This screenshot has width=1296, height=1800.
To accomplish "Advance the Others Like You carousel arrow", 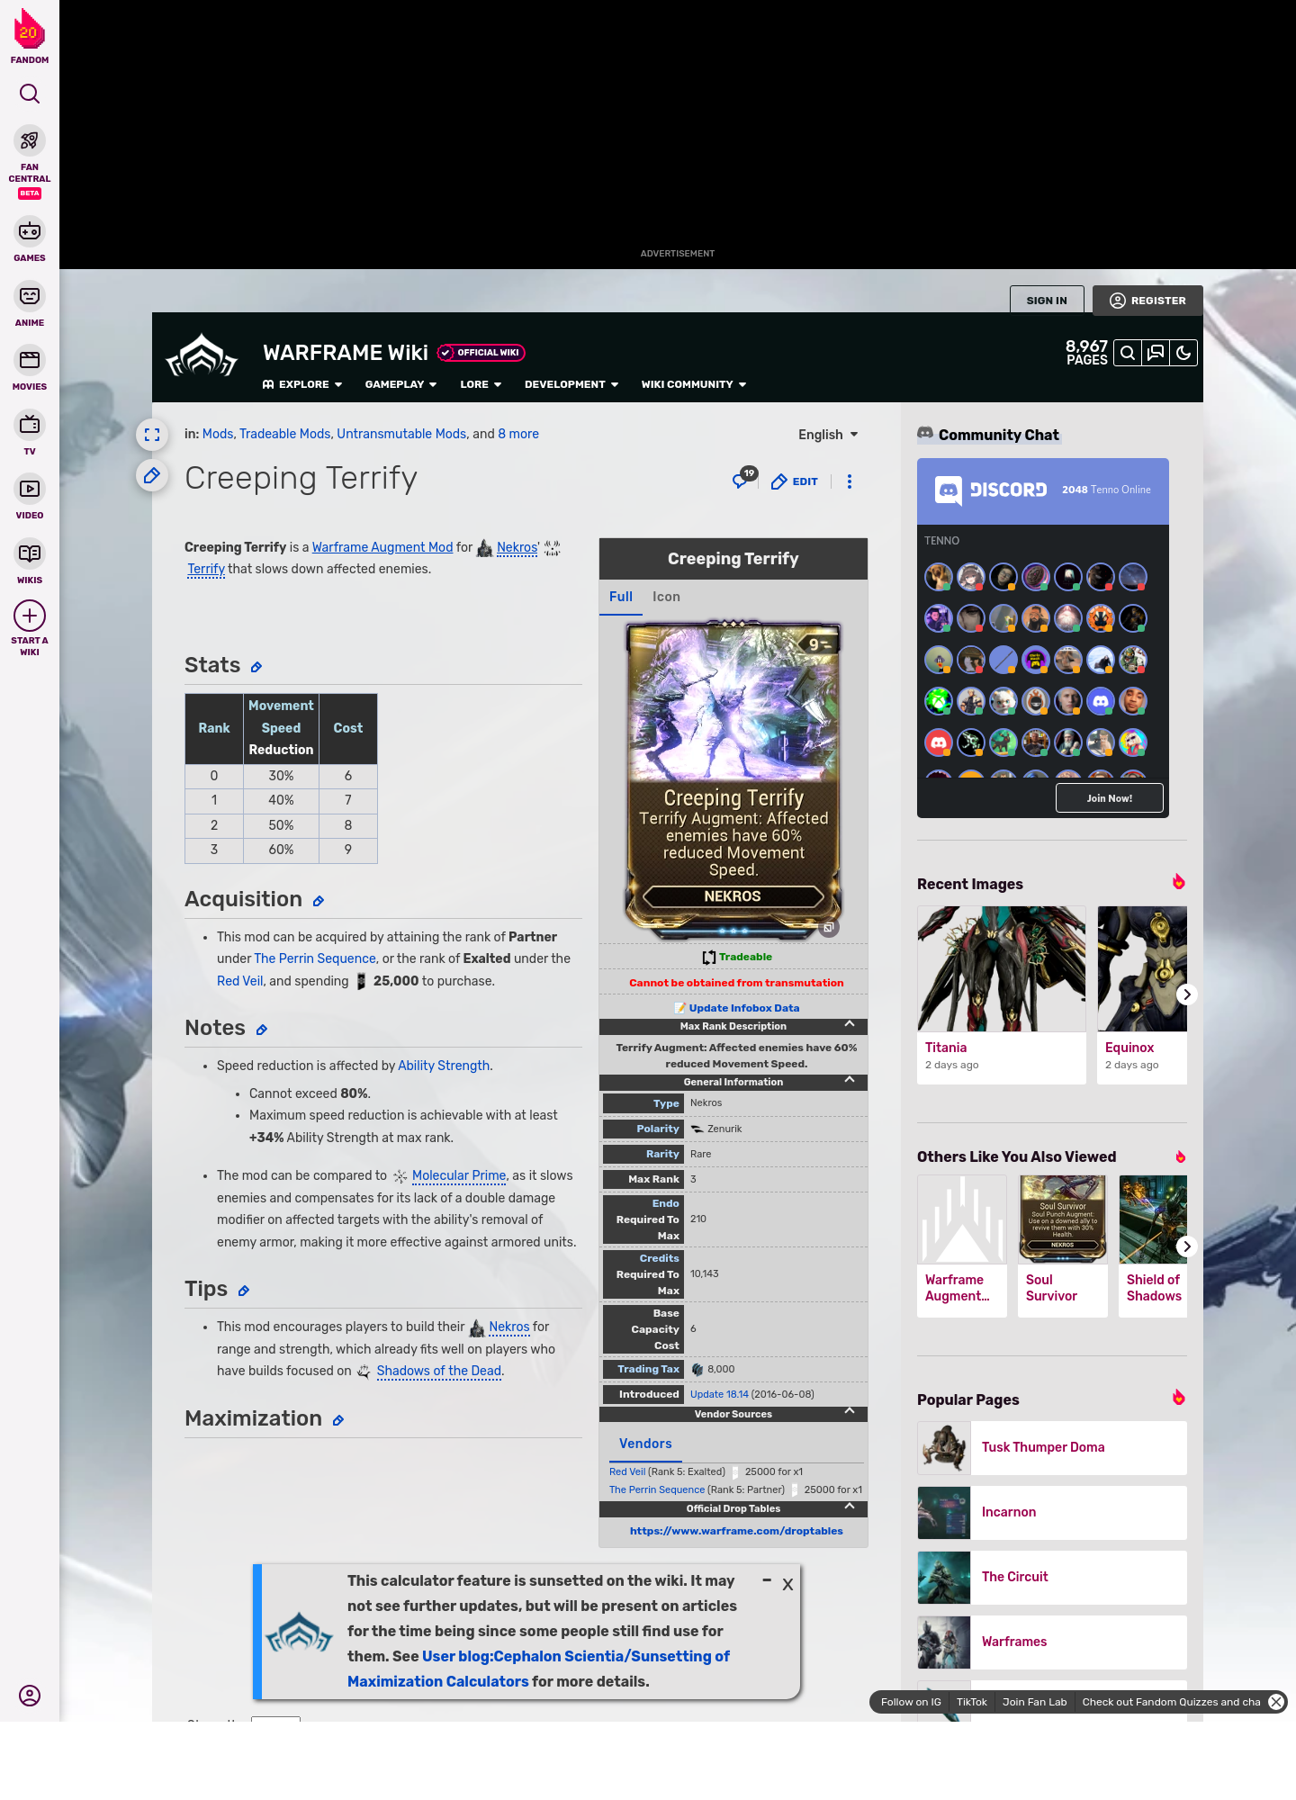I will pyautogui.click(x=1187, y=1246).
